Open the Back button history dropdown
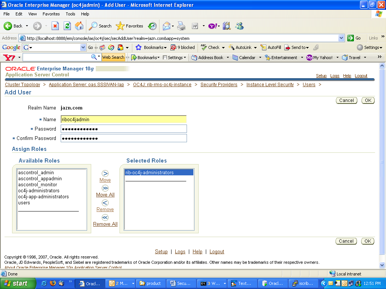Image resolution: width=386 pixels, height=289 pixels. (x=27, y=26)
